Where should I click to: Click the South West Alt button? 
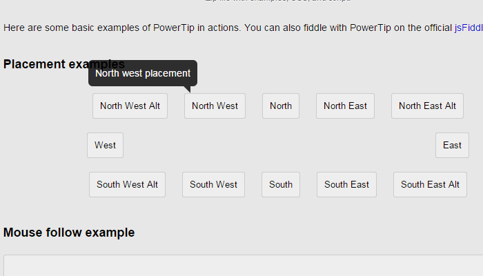click(x=127, y=185)
